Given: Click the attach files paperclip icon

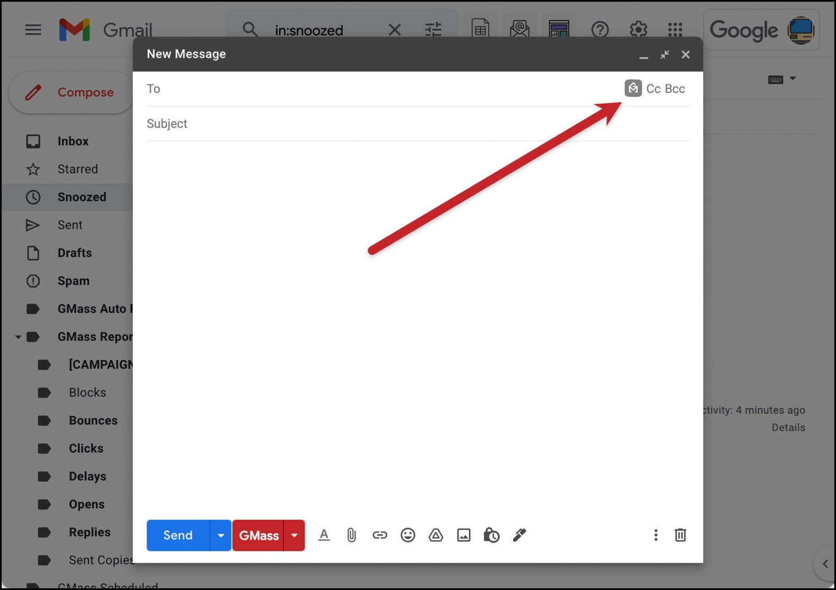Looking at the screenshot, I should tap(351, 535).
